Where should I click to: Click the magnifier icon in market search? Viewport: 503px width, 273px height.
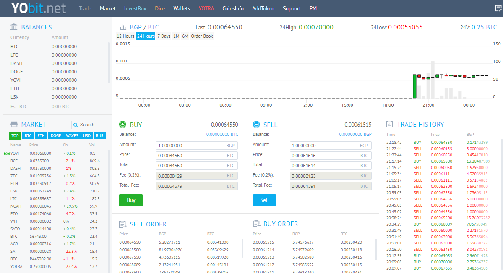[76, 125]
